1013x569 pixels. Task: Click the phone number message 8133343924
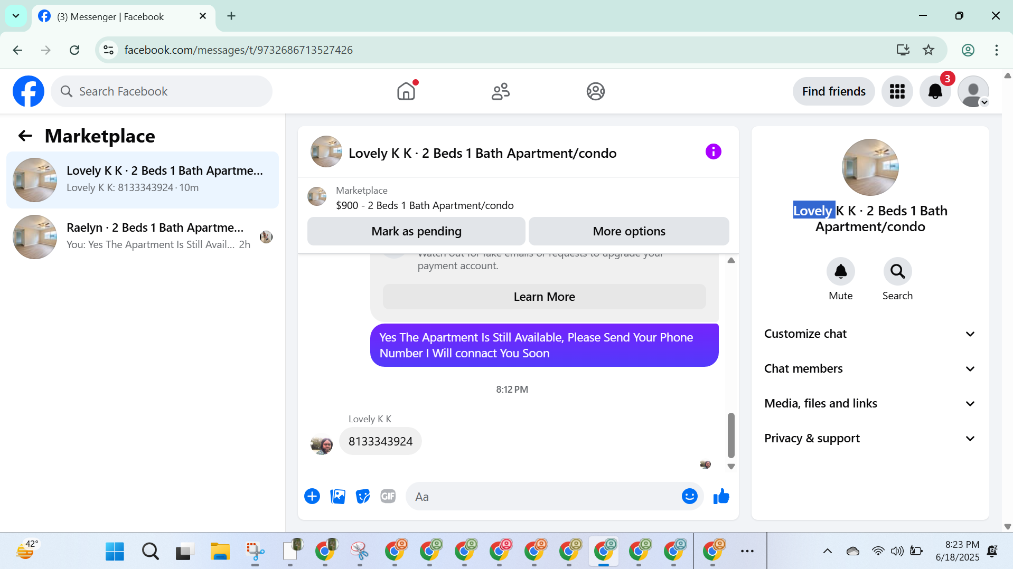pyautogui.click(x=380, y=441)
